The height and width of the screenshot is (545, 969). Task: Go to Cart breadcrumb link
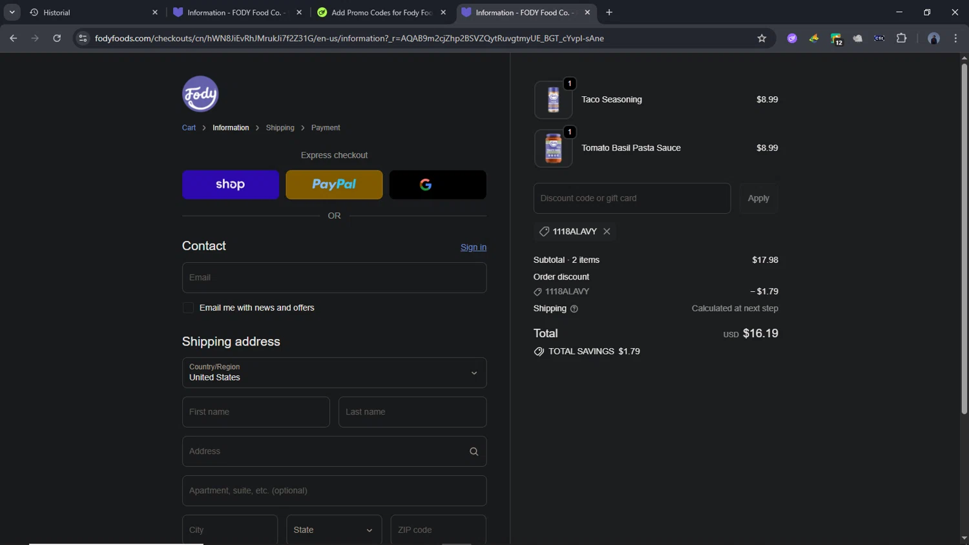189,128
